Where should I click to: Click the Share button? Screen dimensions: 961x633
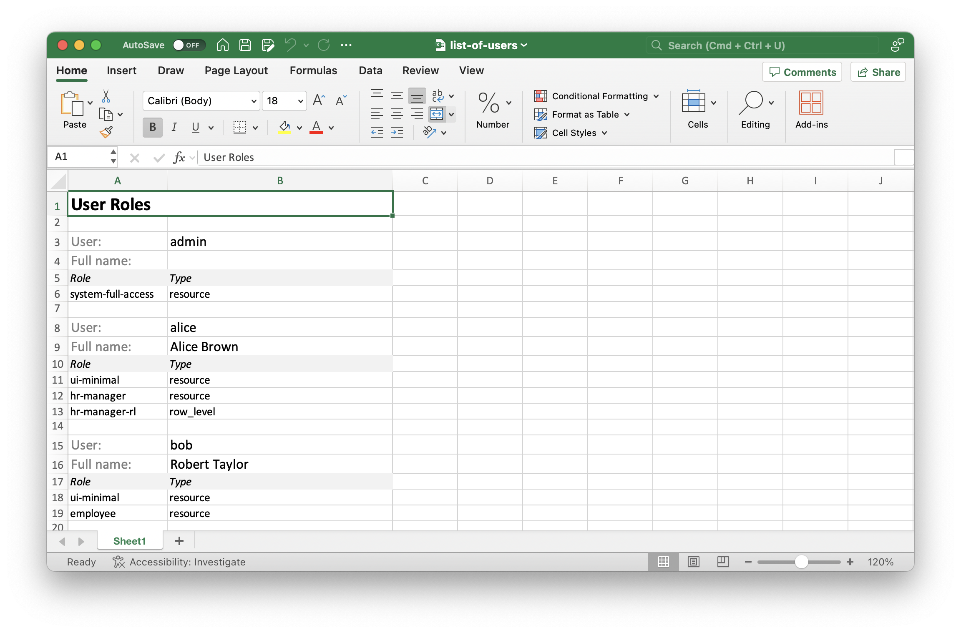coord(878,72)
